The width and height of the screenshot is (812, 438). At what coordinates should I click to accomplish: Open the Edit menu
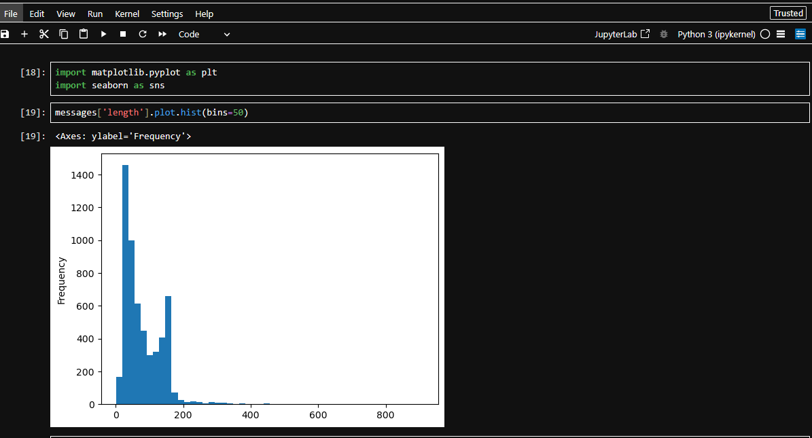pyautogui.click(x=37, y=14)
